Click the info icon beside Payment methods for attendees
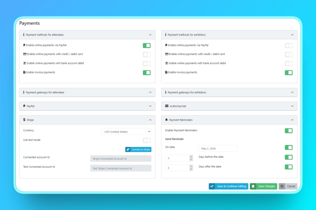316x210 pixels. click(x=23, y=34)
